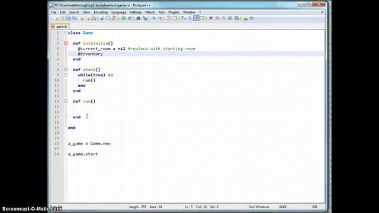
Task: Click the INS status bar indicator
Action: click(x=314, y=207)
